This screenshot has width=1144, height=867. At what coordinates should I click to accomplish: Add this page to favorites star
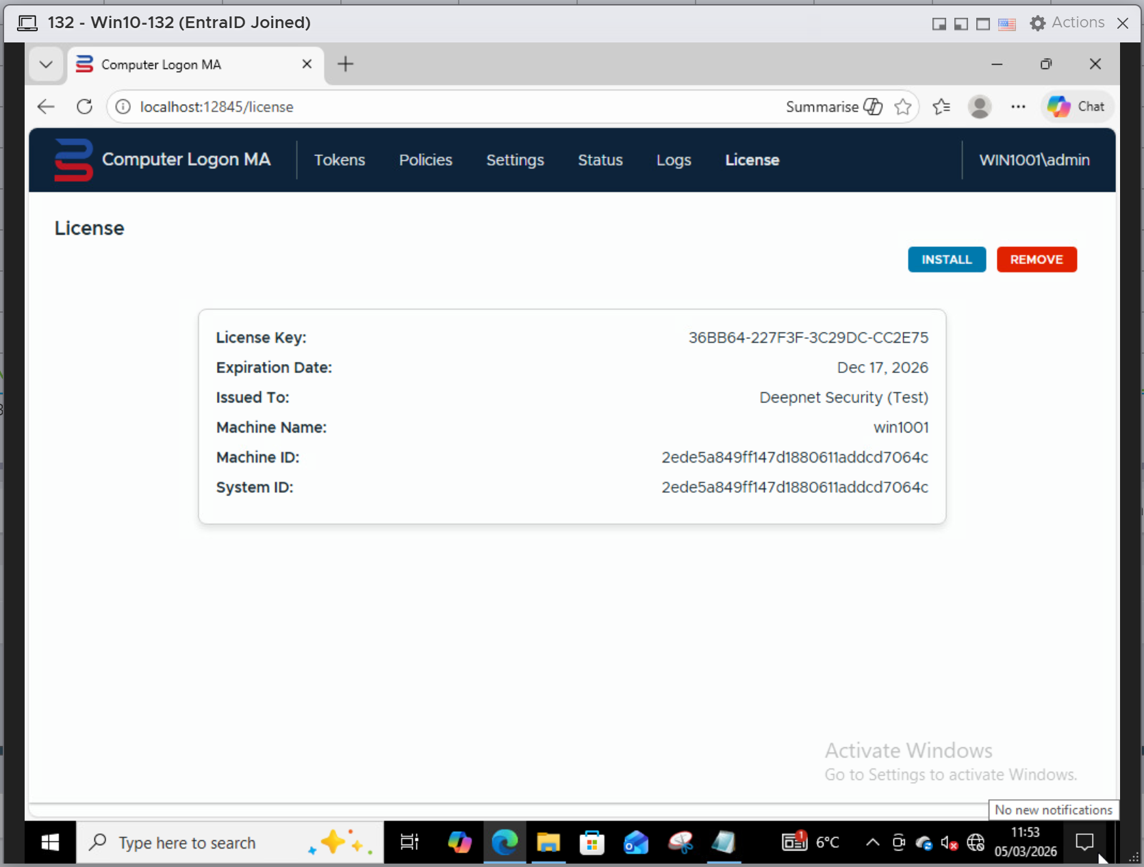coord(903,107)
